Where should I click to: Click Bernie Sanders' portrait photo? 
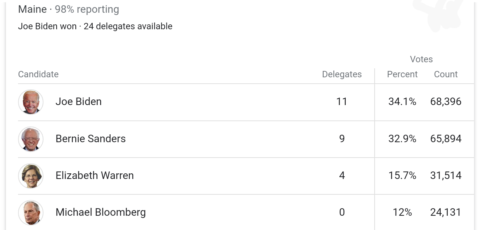pos(31,139)
